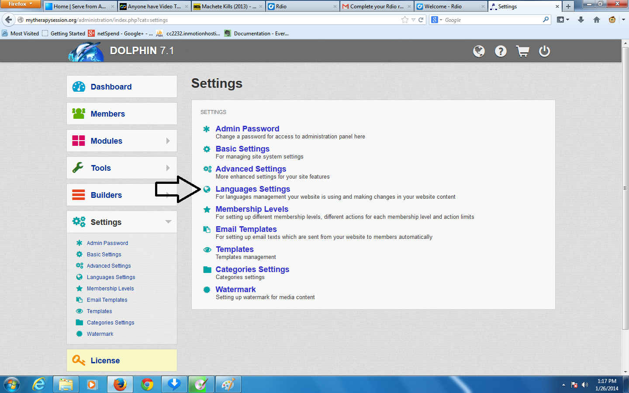Switch to the Welcome - Rdio tab
Screen dimensions: 629x393
click(x=450, y=7)
